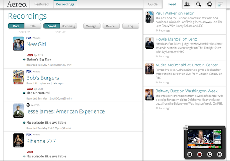Open Paul Walker on Fallon feed item
This screenshot has width=230, height=161.
pyautogui.click(x=175, y=13)
